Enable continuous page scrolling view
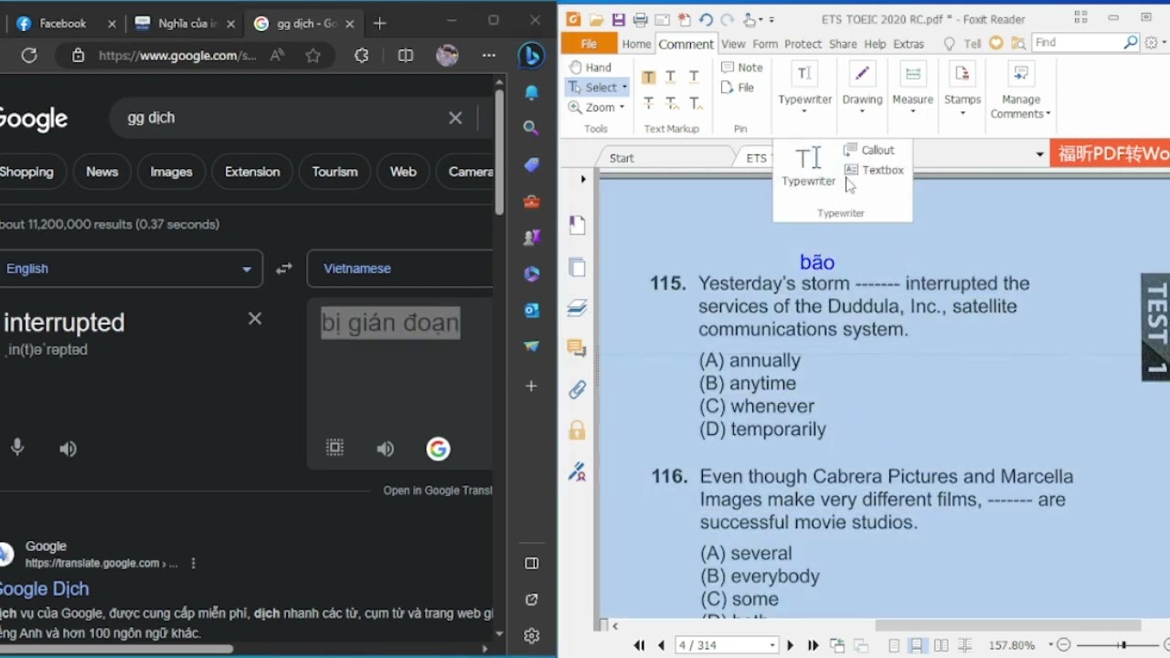 917,645
